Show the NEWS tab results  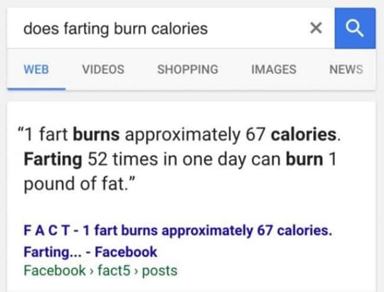point(346,69)
